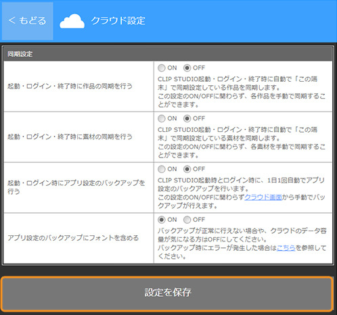Select OFF for 作品の同期を行う
Viewport: 337px width, 315px height.
(187, 68)
